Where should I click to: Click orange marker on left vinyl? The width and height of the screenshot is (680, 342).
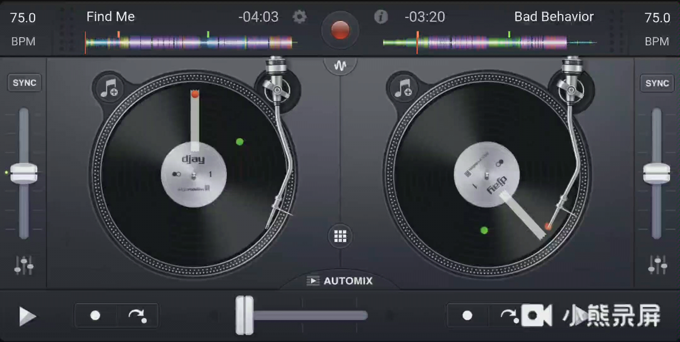(x=195, y=94)
